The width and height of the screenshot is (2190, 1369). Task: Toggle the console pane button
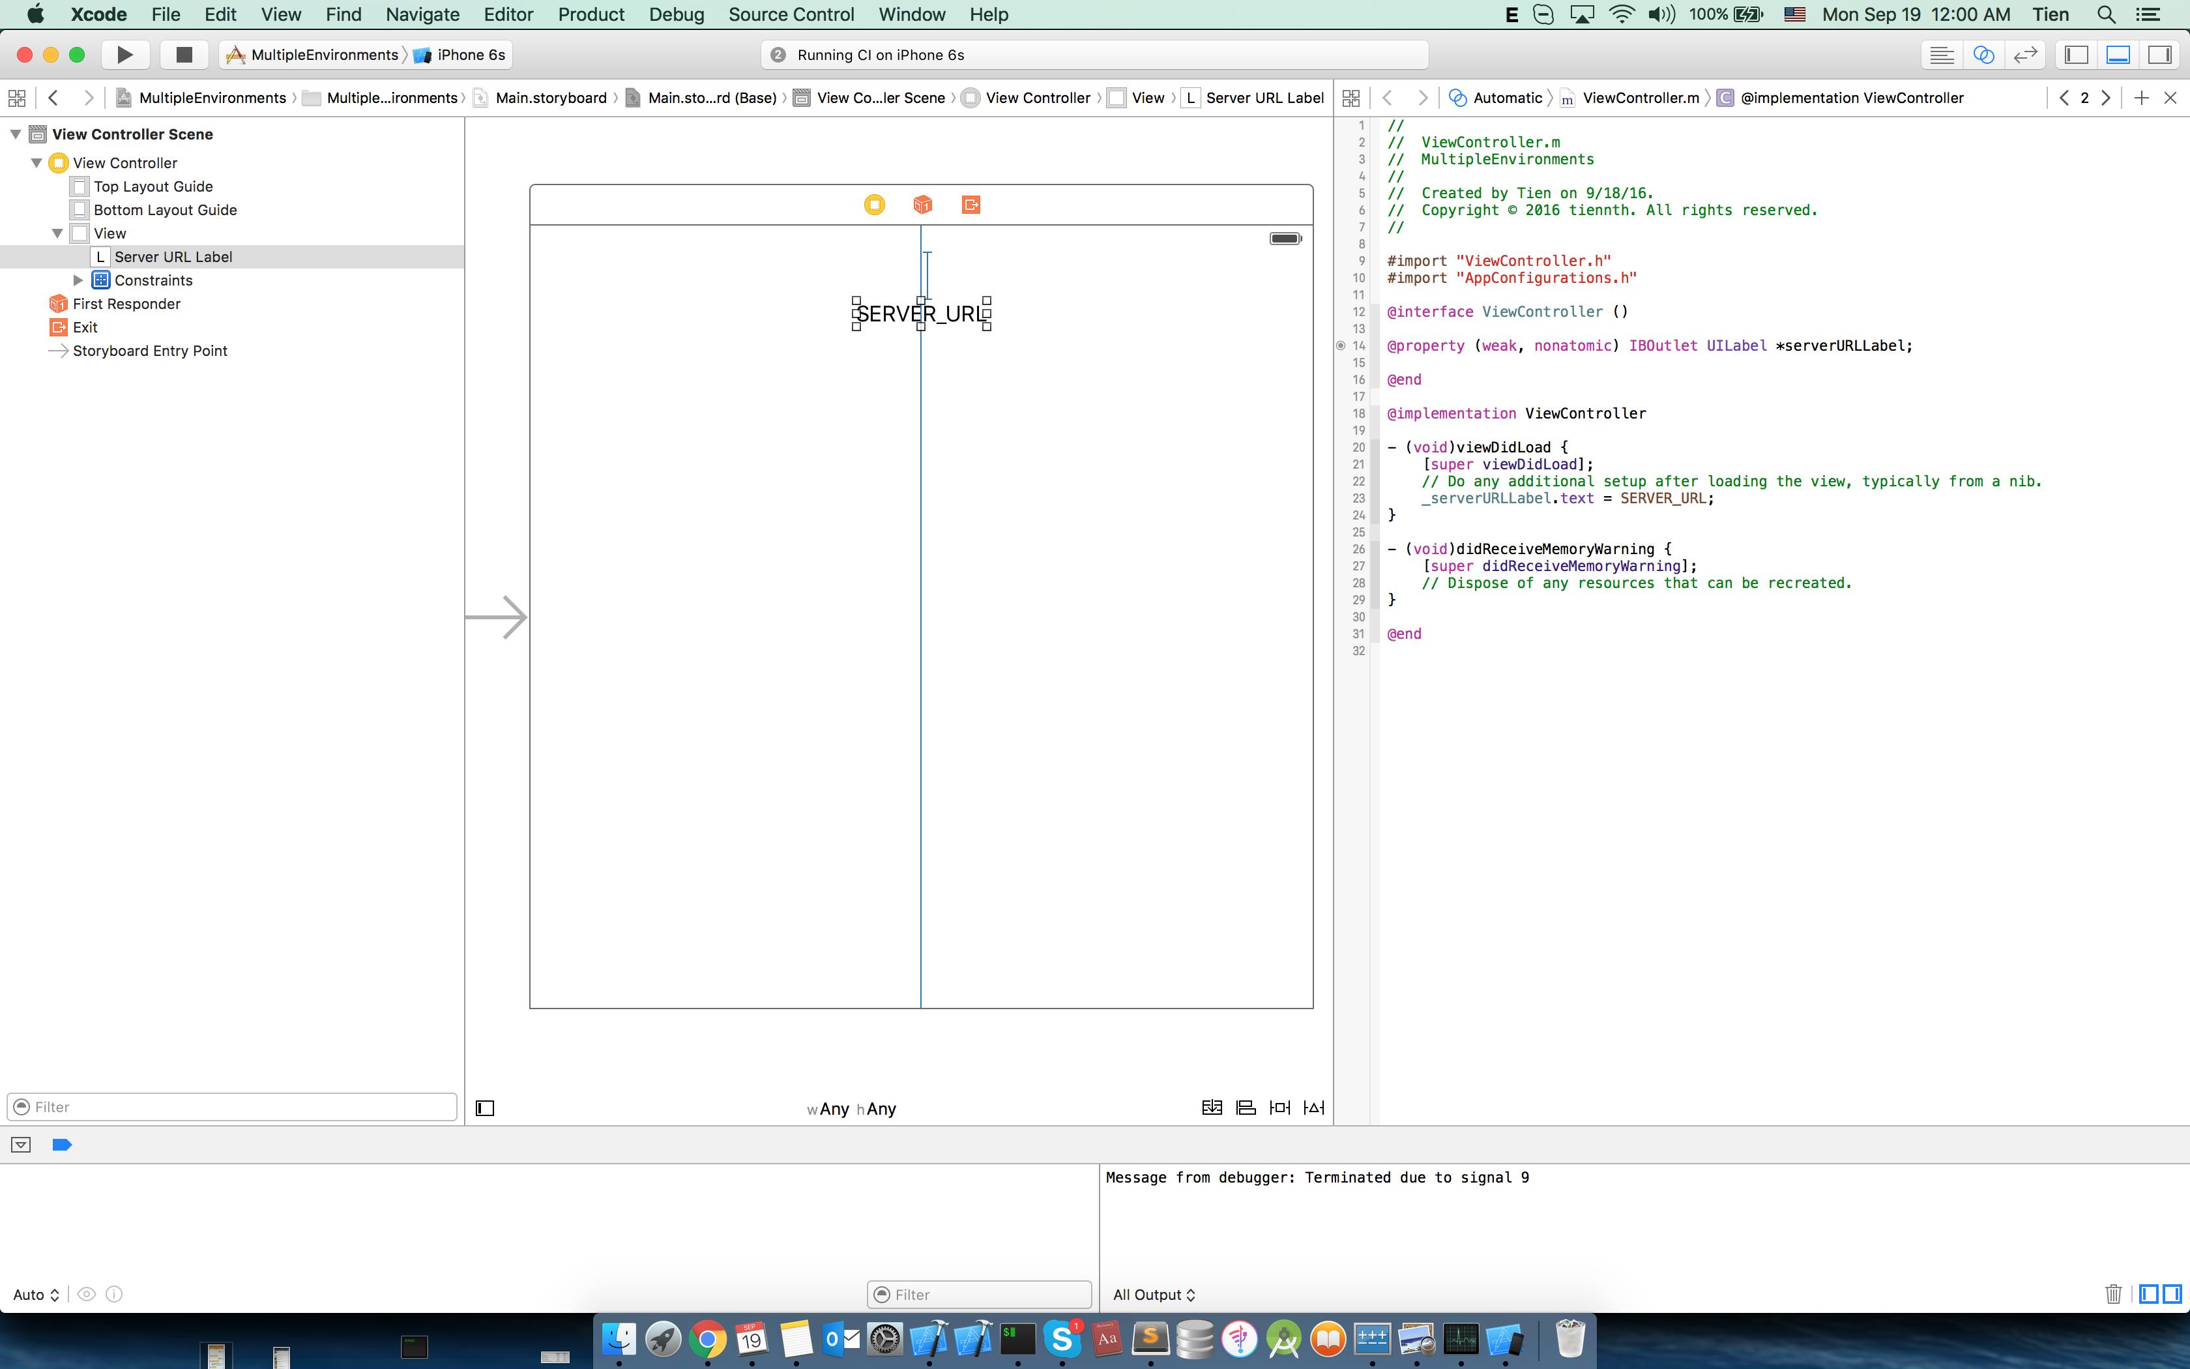[x=2172, y=1294]
